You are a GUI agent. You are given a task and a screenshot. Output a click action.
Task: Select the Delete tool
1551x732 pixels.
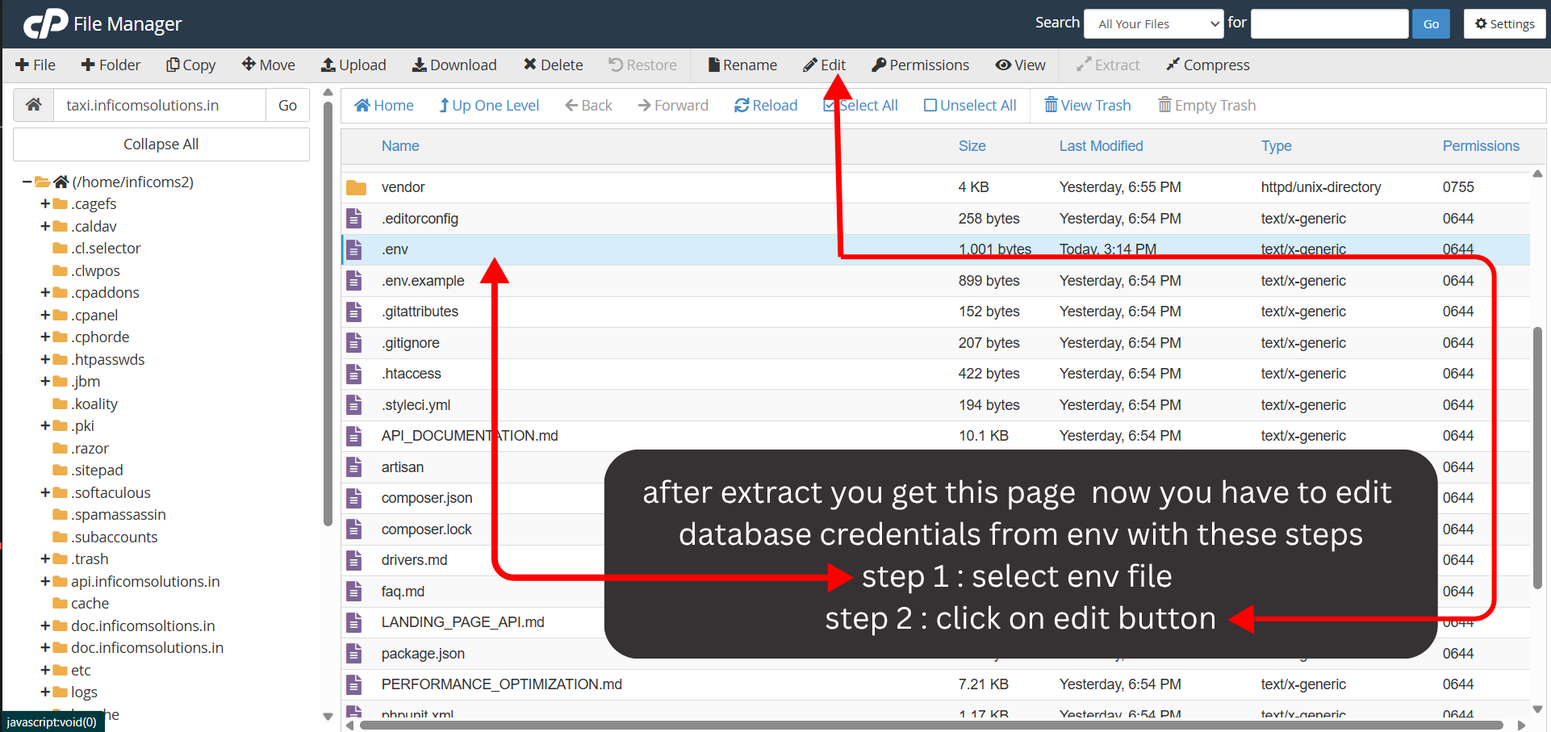click(x=552, y=65)
